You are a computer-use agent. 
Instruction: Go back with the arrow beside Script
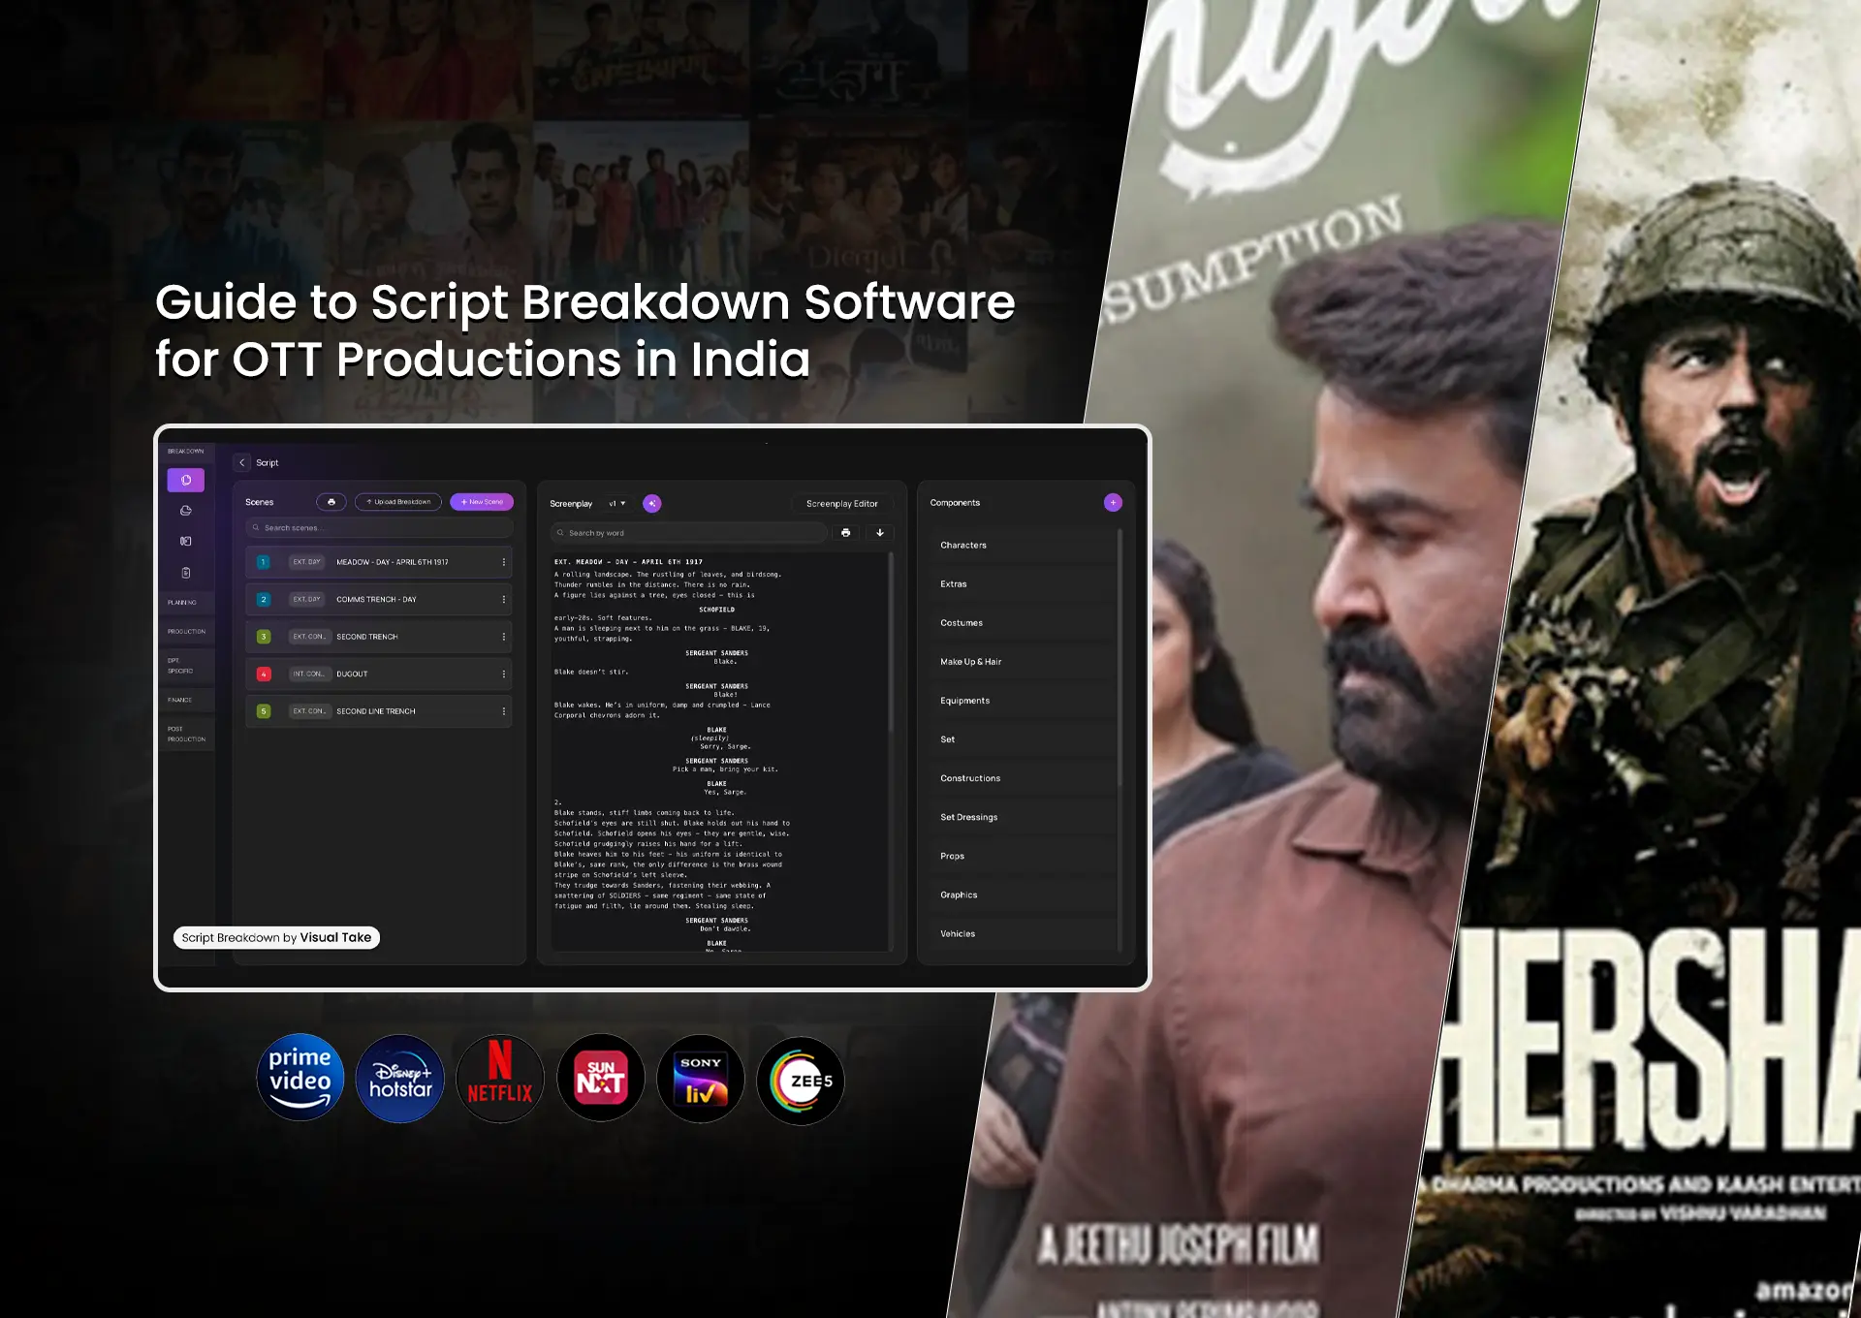pyautogui.click(x=242, y=463)
